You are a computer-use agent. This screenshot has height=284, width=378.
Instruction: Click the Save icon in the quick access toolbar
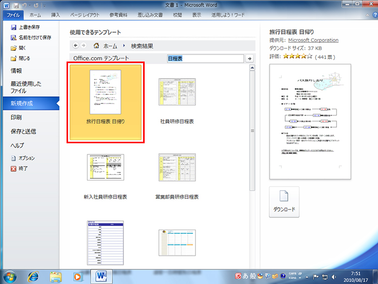[16, 6]
